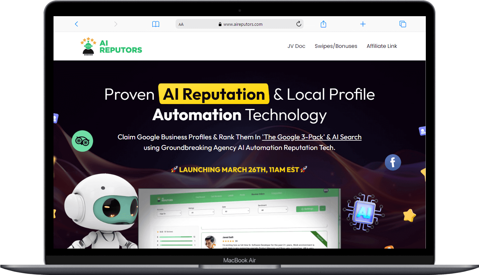Viewport: 479px width, 275px height.
Task: Open the Affiliate Link nav item
Action: click(x=382, y=46)
